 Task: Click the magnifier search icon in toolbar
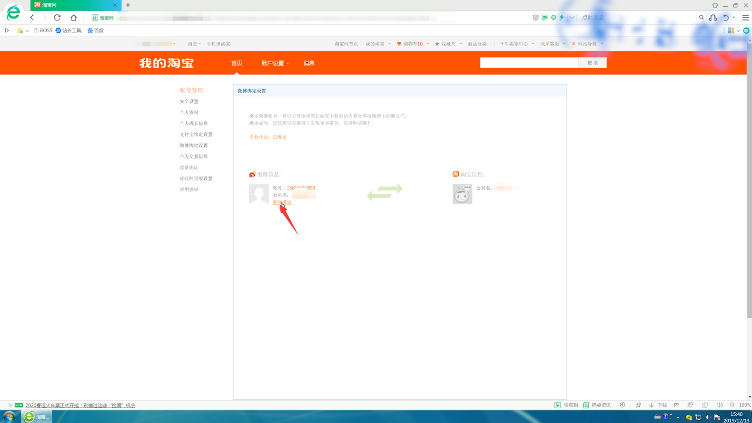tap(702, 18)
